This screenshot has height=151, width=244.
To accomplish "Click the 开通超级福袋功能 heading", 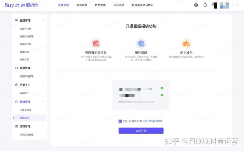I will [x=141, y=26].
